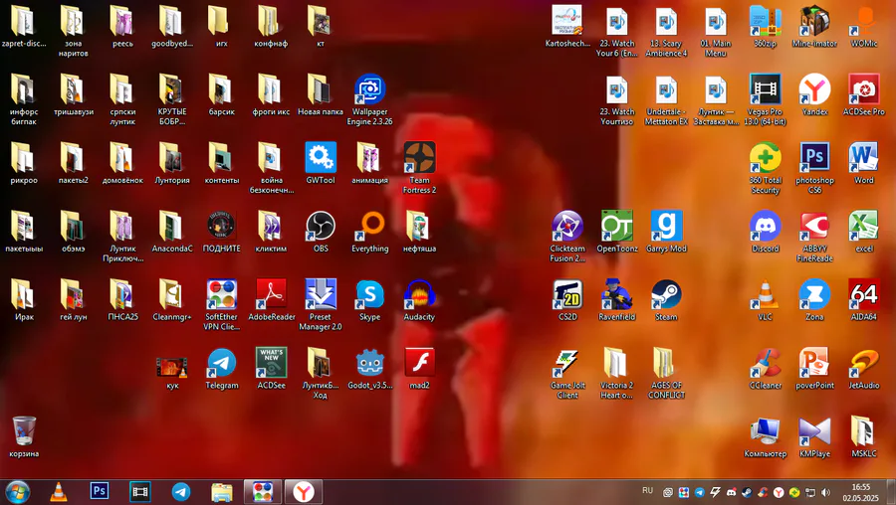Open Windows Explorer folder in taskbar
The width and height of the screenshot is (896, 505).
222,492
